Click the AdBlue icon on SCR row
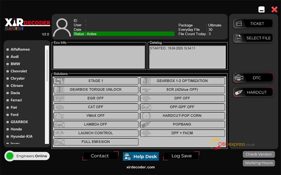Screen dimensions: 281x175 click(x=146, y=90)
